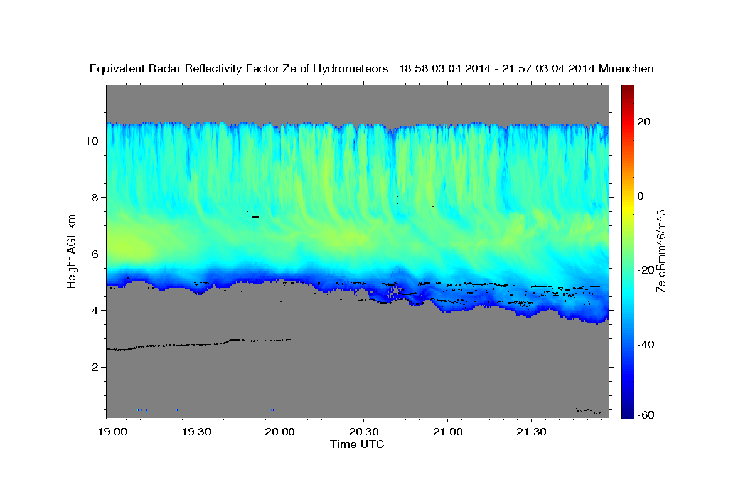The image size is (753, 502).
Task: Click the date range text '18:58 03.04.2014 - 21:57 03.04.2014 Muenchen'
Action: pos(526,69)
